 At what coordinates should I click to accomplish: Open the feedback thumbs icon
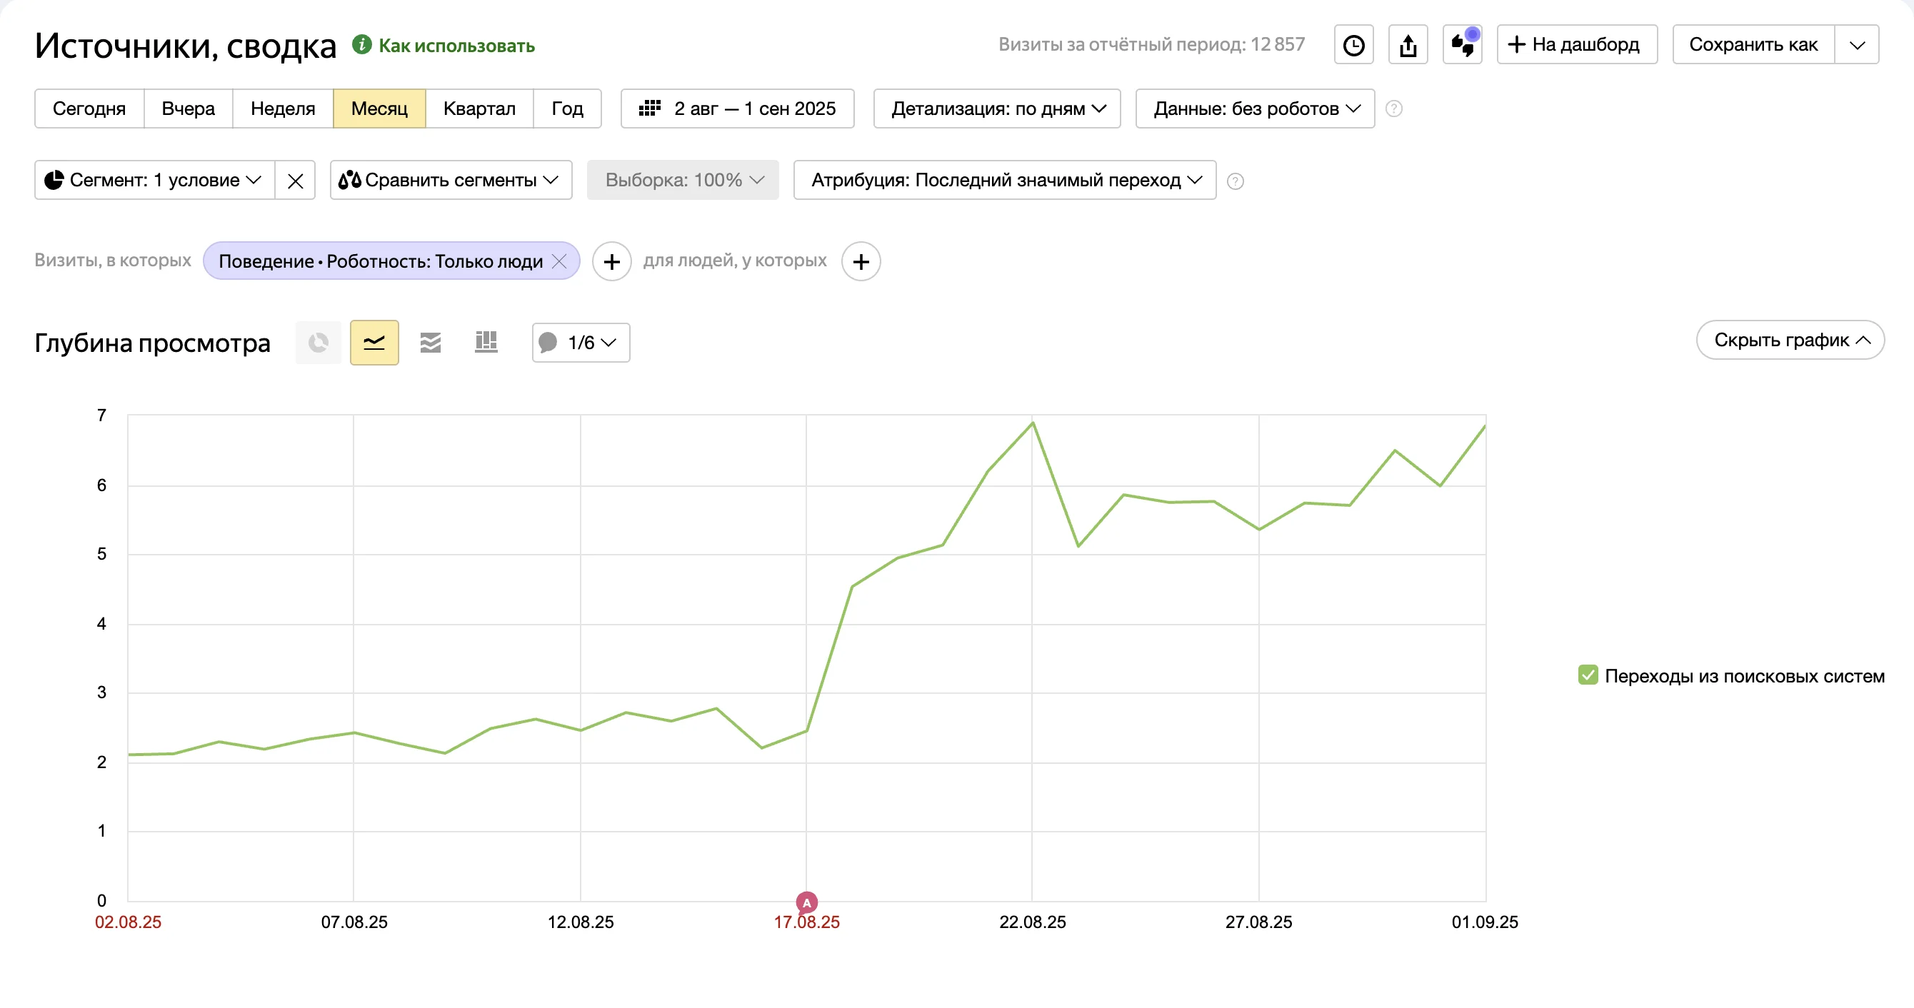[1461, 44]
